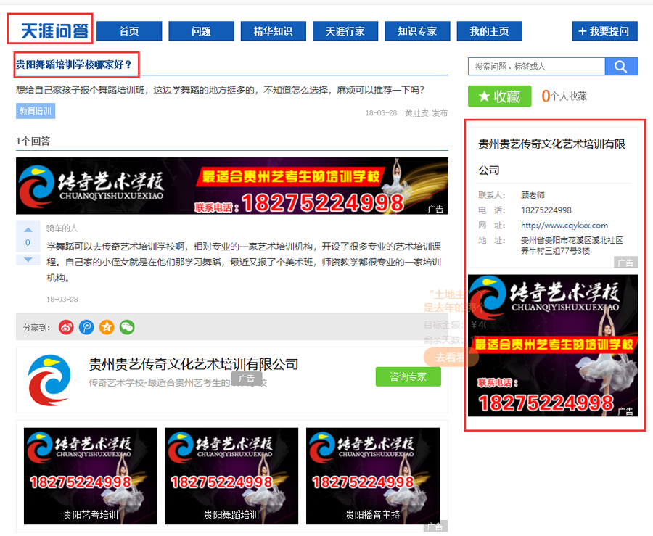Upvote the answer with up arrow
This screenshot has height=536, width=653.
point(28,230)
